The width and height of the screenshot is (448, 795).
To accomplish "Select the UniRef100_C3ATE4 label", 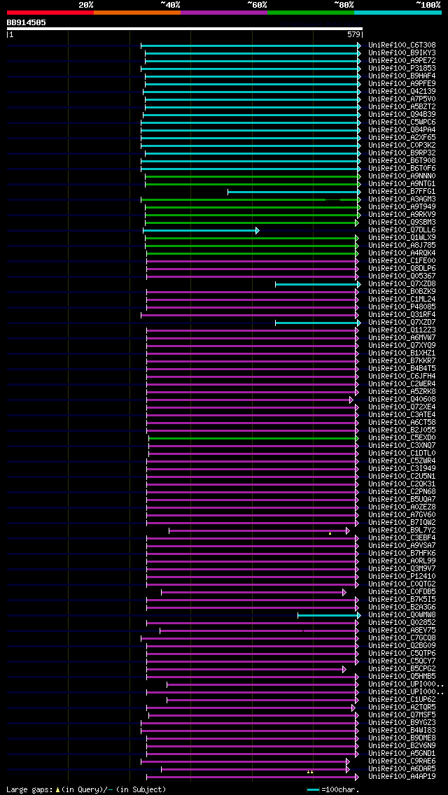I will 402,415.
